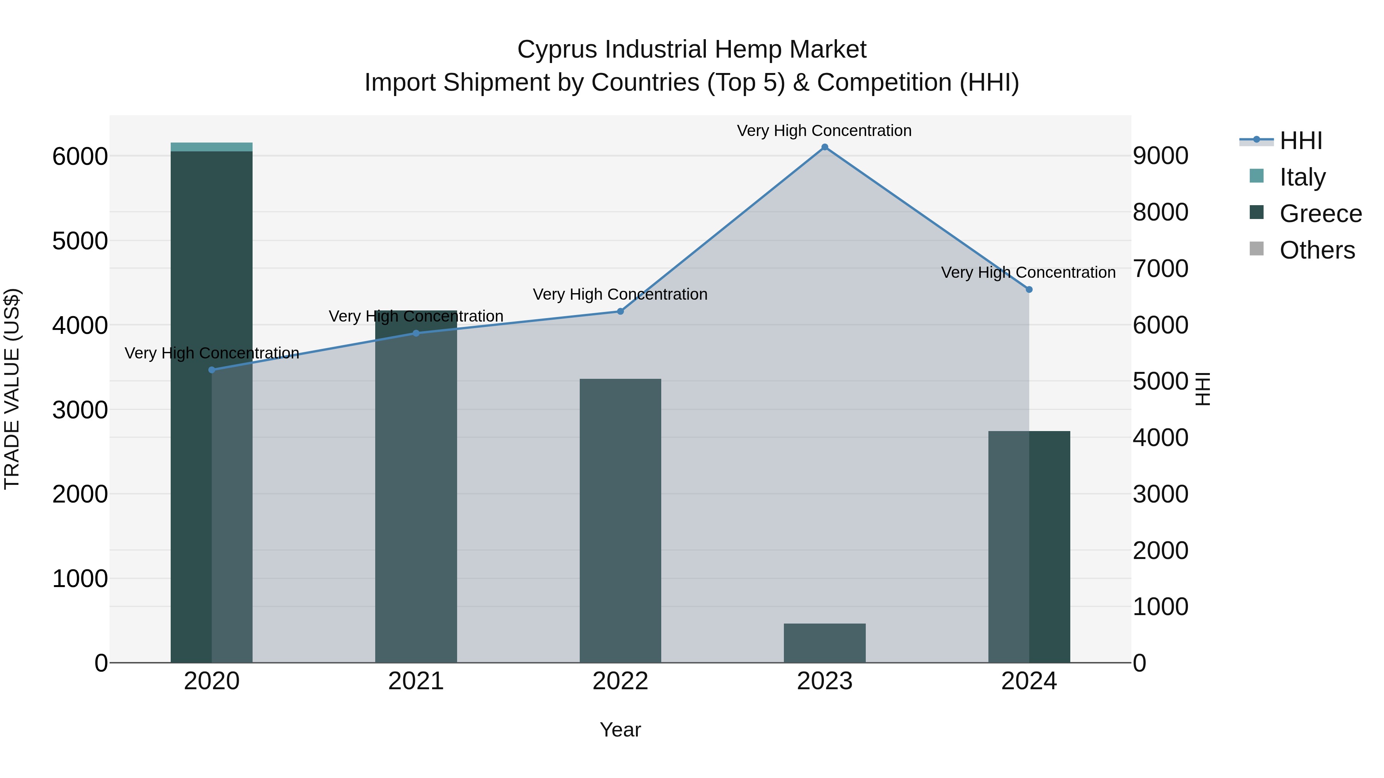Click the 2020 x-axis tick label
Image resolution: width=1384 pixels, height=778 pixels.
tap(212, 681)
